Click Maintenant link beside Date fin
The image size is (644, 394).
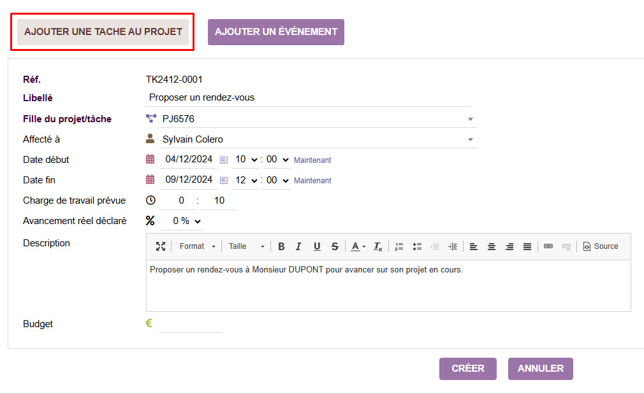click(x=312, y=181)
